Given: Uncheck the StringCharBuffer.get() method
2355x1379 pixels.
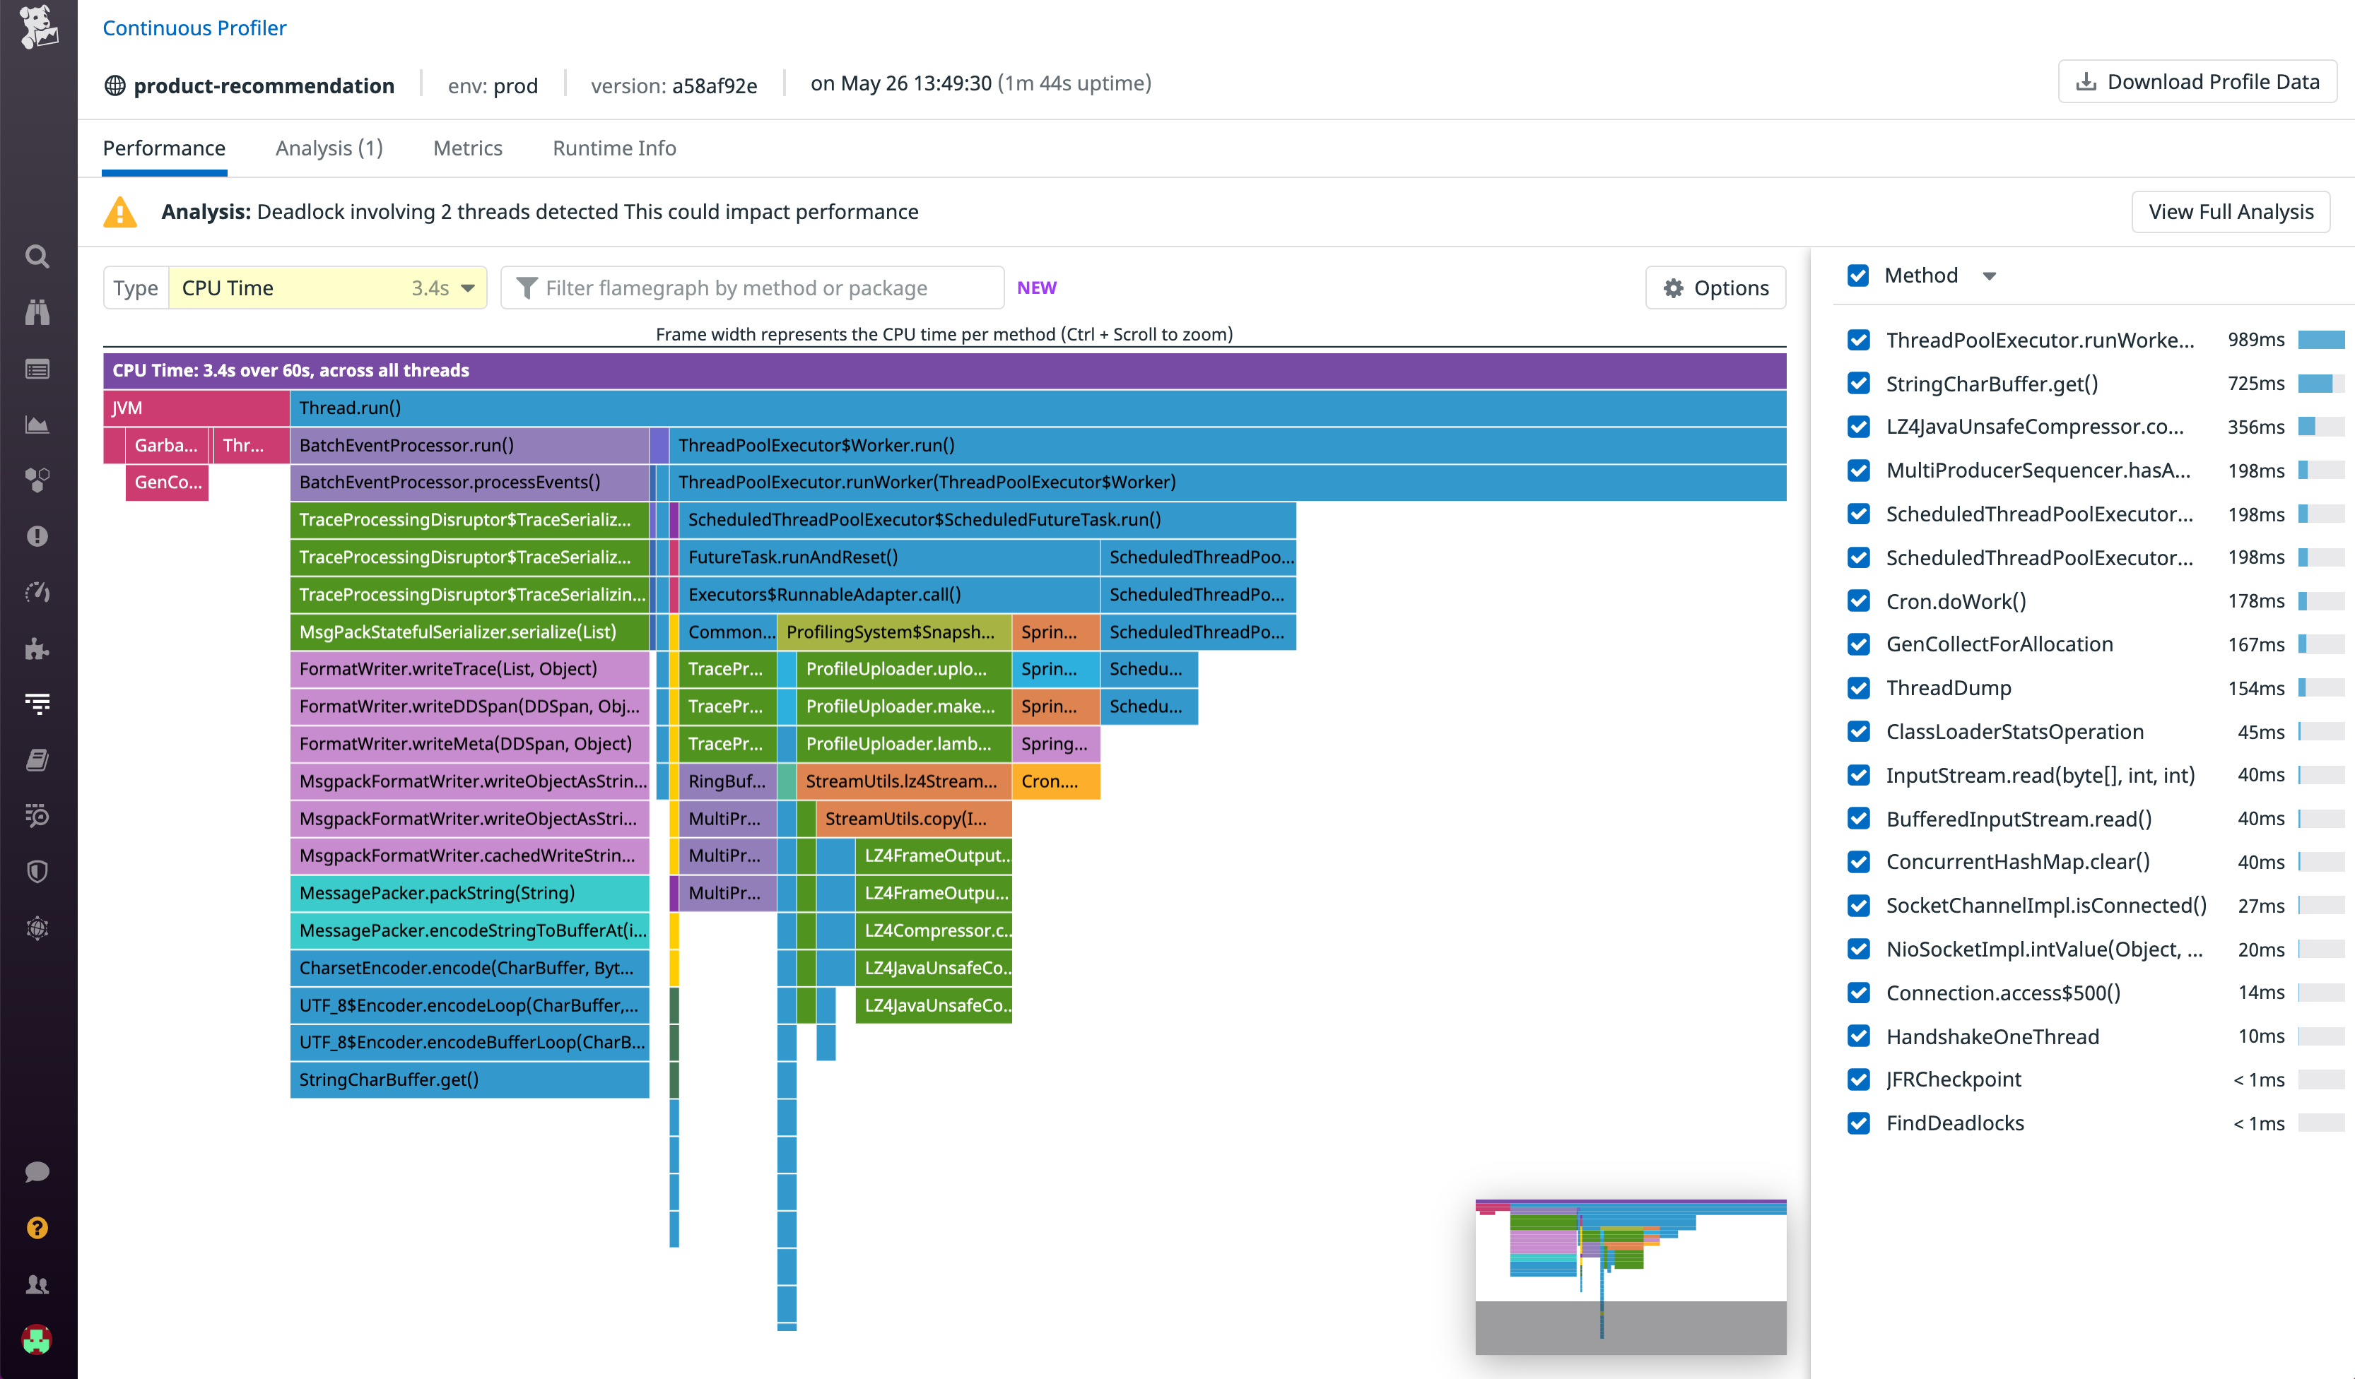Looking at the screenshot, I should [x=1858, y=383].
